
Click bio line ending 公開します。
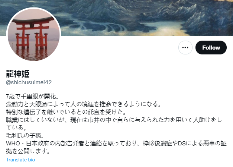(x=28, y=151)
